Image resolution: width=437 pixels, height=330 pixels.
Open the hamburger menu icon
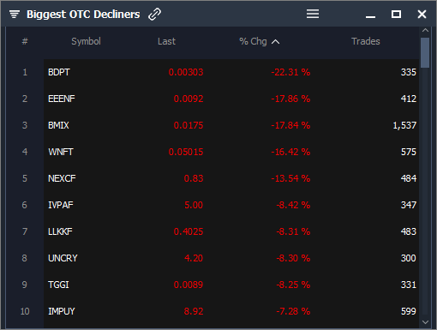pyautogui.click(x=313, y=14)
